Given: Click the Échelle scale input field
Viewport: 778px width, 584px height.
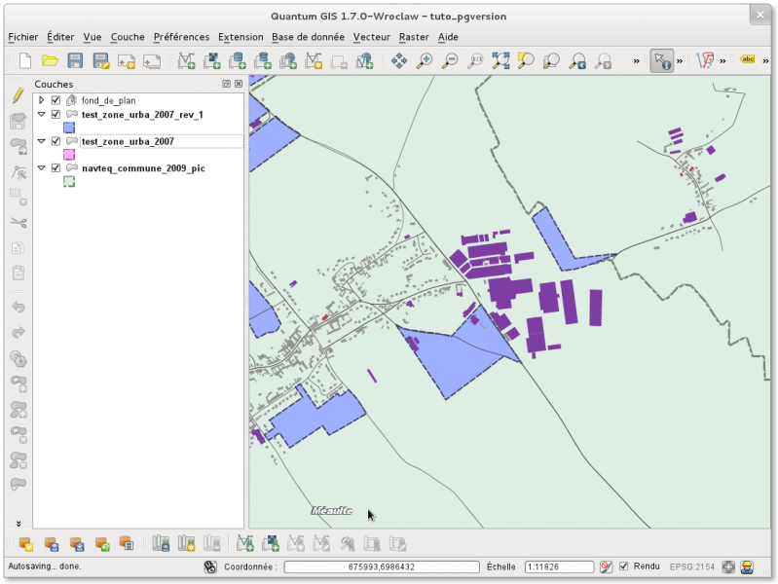Looking at the screenshot, I should pos(558,566).
